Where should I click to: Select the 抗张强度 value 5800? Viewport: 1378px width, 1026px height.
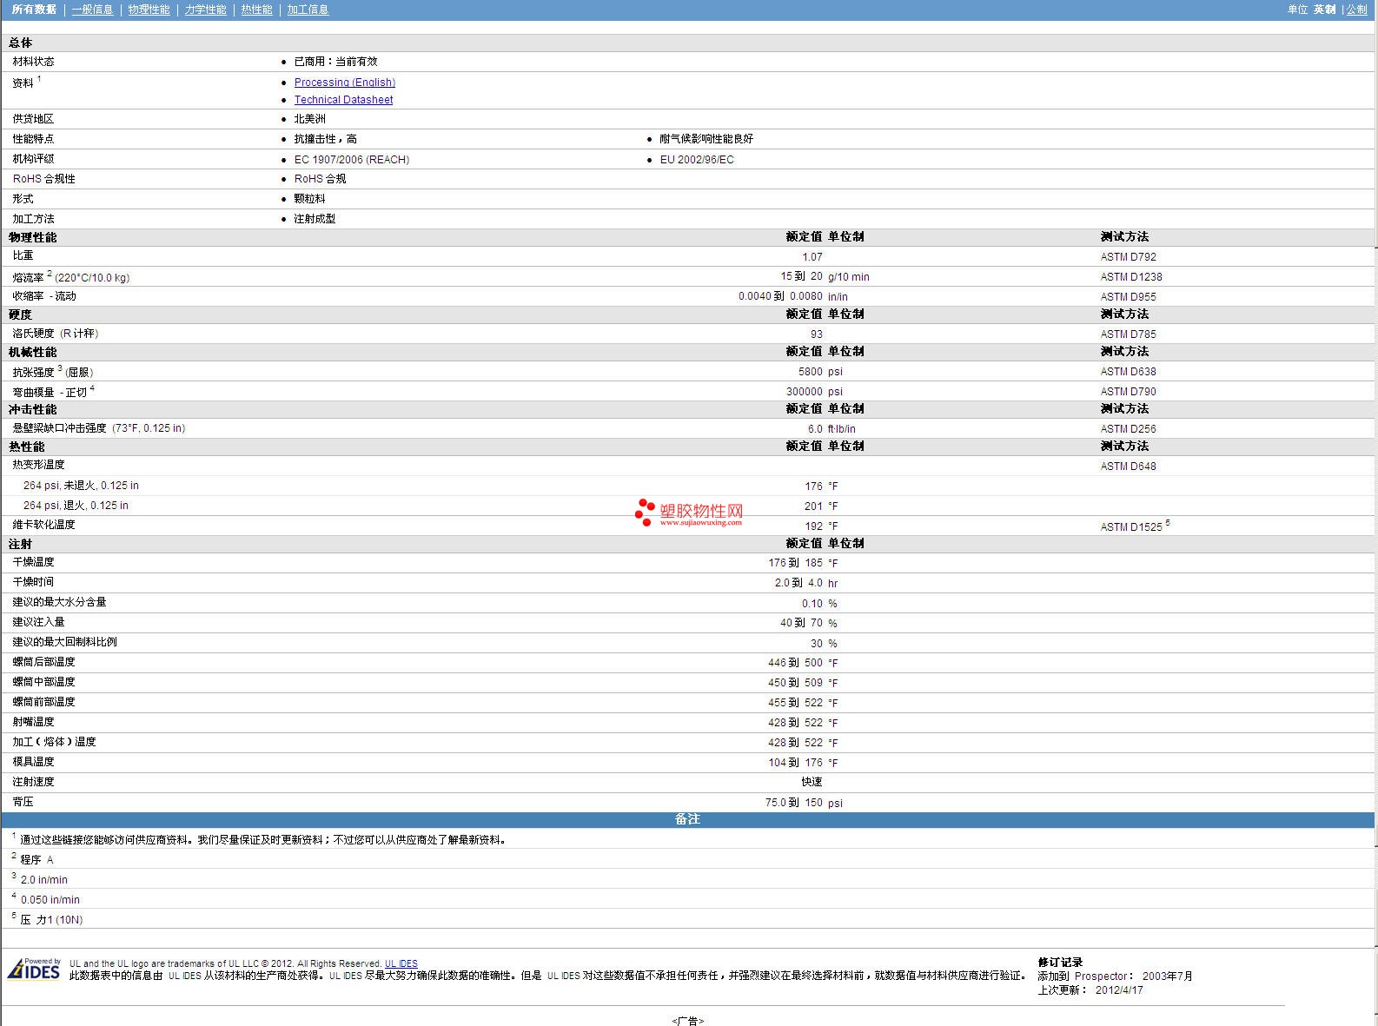coord(811,372)
